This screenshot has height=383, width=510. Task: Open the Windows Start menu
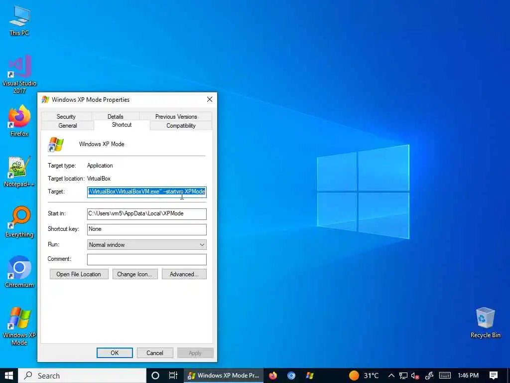point(9,376)
